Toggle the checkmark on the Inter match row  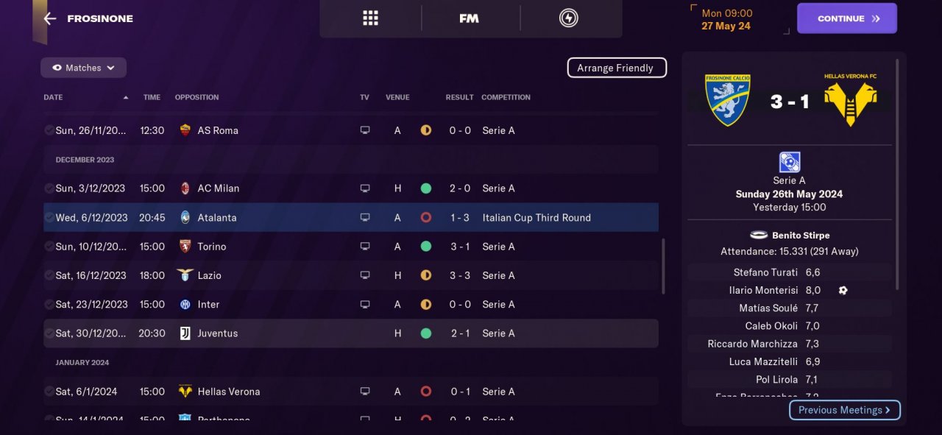coord(49,304)
